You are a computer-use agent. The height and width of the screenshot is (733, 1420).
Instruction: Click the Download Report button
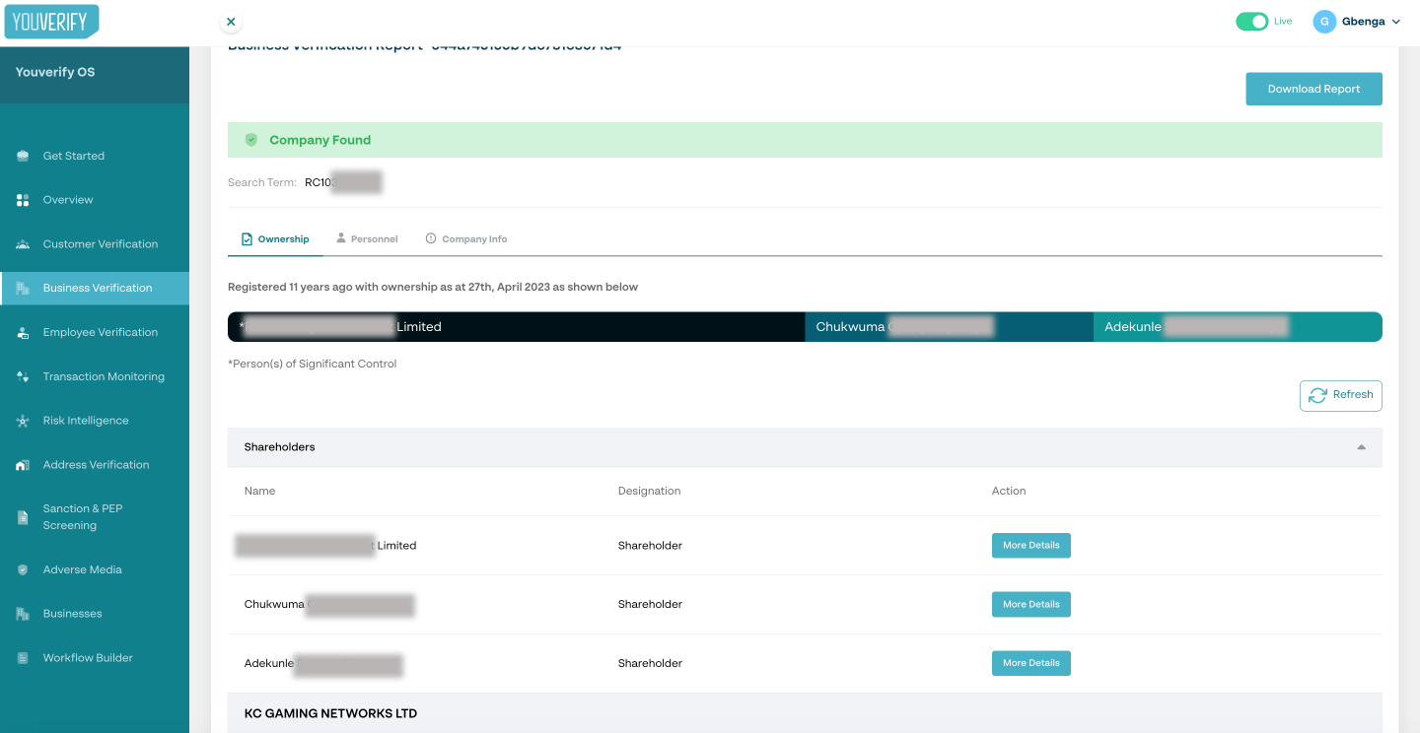(1313, 88)
